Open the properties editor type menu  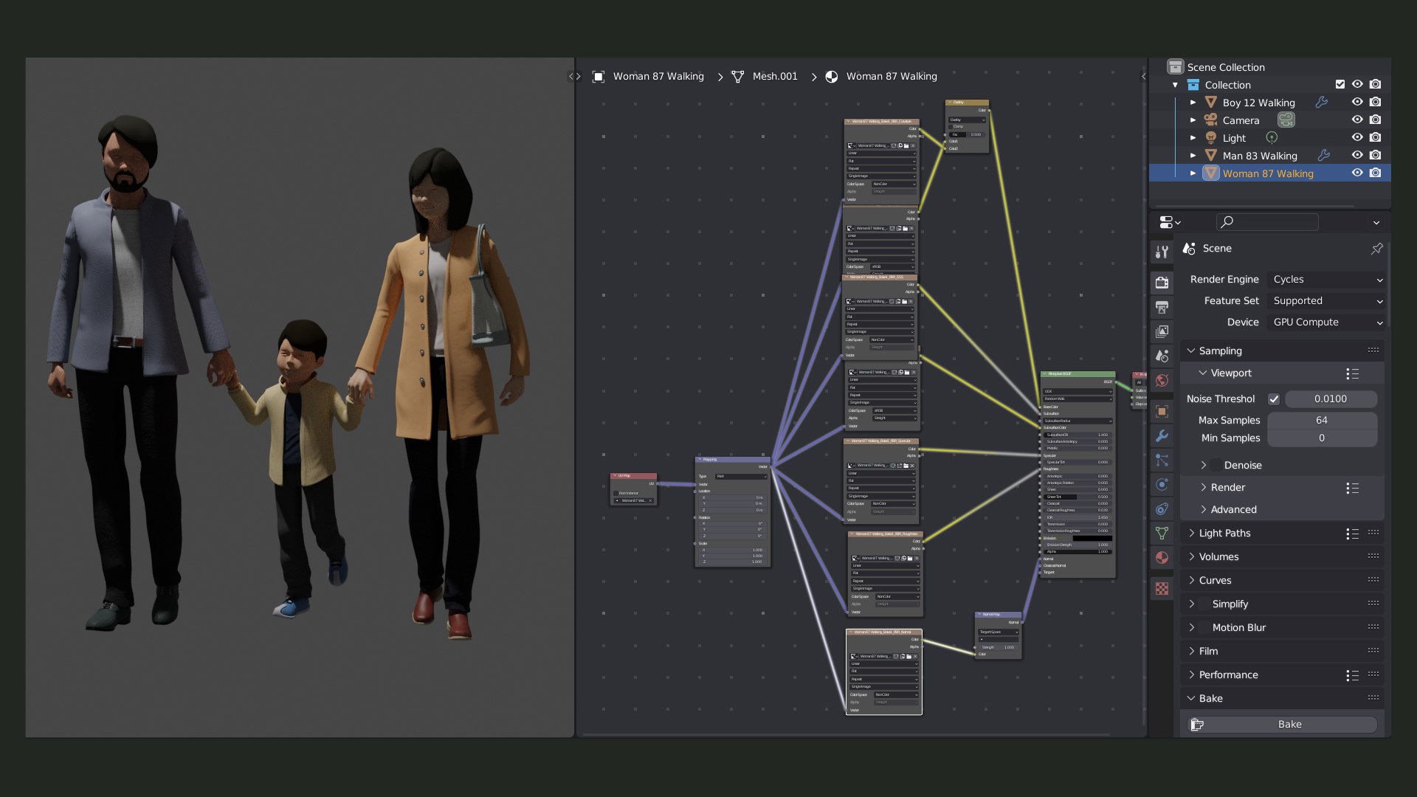click(1170, 222)
